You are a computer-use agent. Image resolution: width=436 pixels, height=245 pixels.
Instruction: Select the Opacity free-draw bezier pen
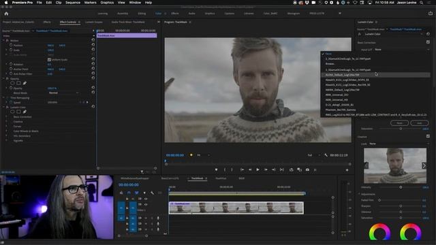tap(25, 83)
